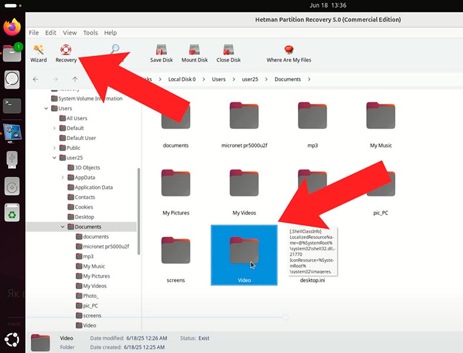Go up one folder level
This screenshot has width=463, height=353.
(75, 79)
